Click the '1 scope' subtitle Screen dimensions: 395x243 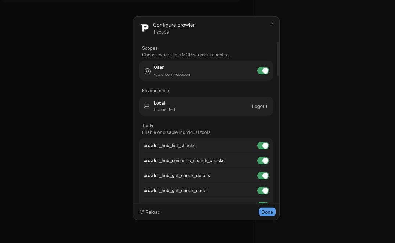(161, 32)
